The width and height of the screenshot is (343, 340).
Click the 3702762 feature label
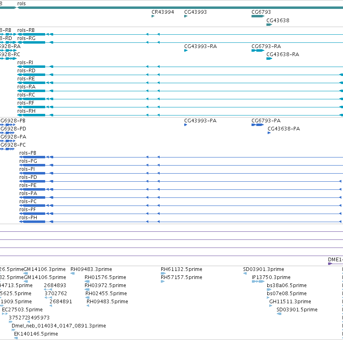(56, 294)
